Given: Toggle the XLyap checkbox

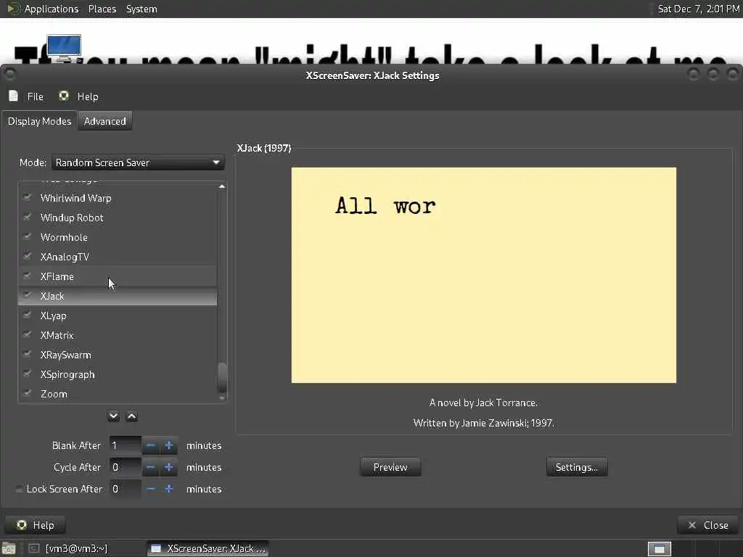Looking at the screenshot, I should click(x=28, y=315).
